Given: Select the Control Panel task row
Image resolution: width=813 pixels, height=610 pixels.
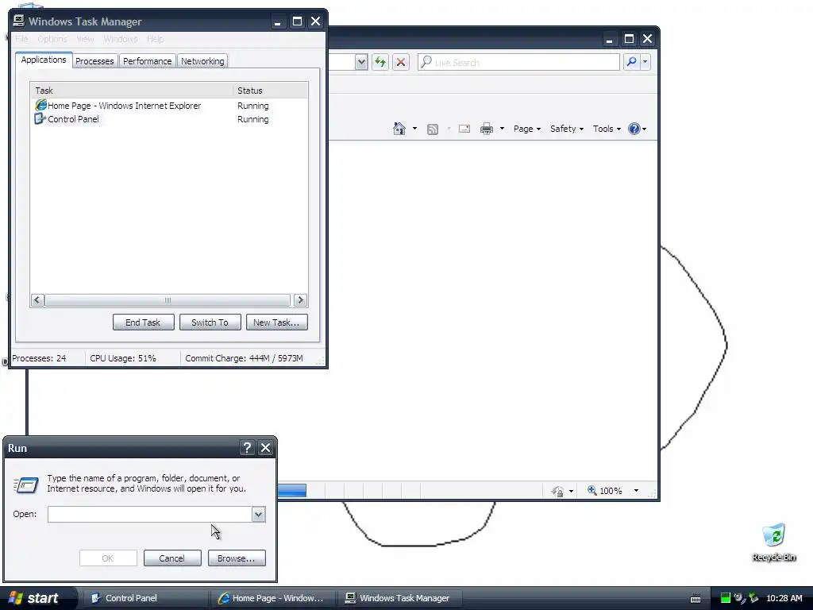Looking at the screenshot, I should tap(169, 119).
